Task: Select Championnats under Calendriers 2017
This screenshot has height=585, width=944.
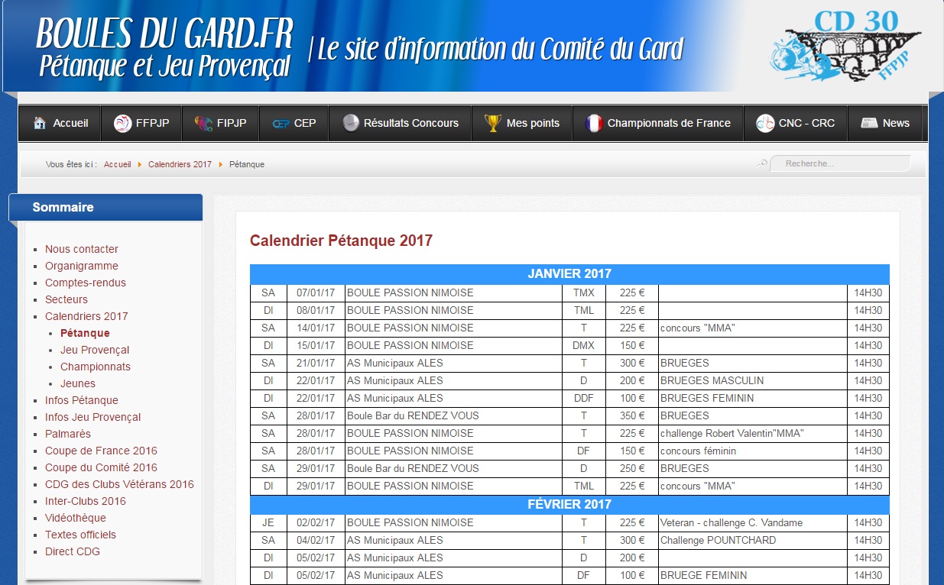Action: pos(96,367)
